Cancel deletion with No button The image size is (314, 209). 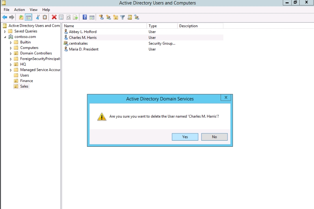(214, 137)
